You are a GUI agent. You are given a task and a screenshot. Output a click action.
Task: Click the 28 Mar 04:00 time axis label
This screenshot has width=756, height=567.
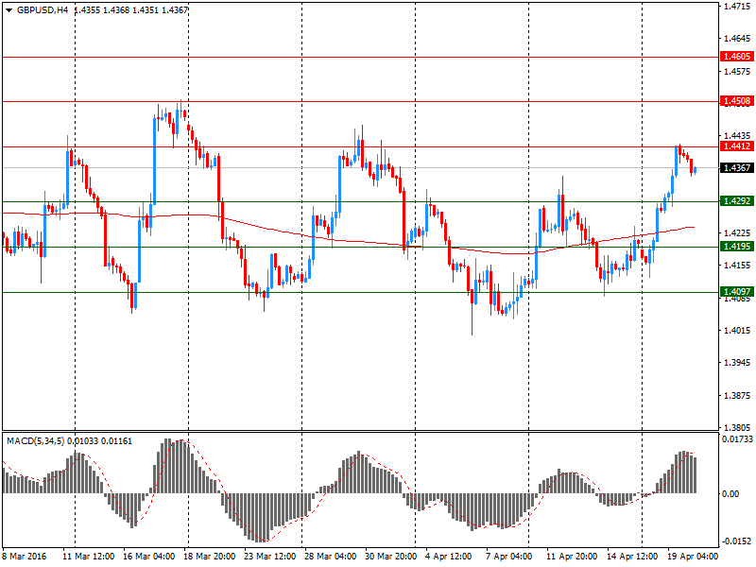point(330,557)
